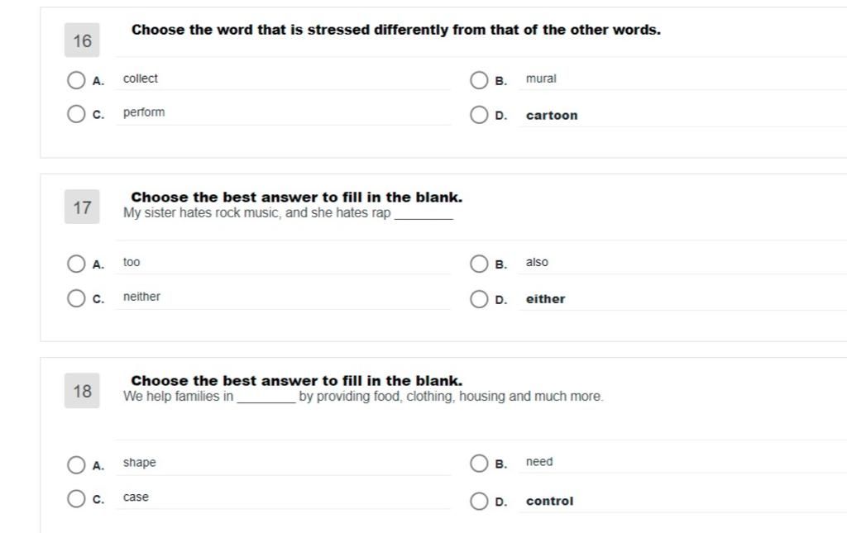
Task: Select radio A 'shape' for question 18
Action: [x=76, y=464]
